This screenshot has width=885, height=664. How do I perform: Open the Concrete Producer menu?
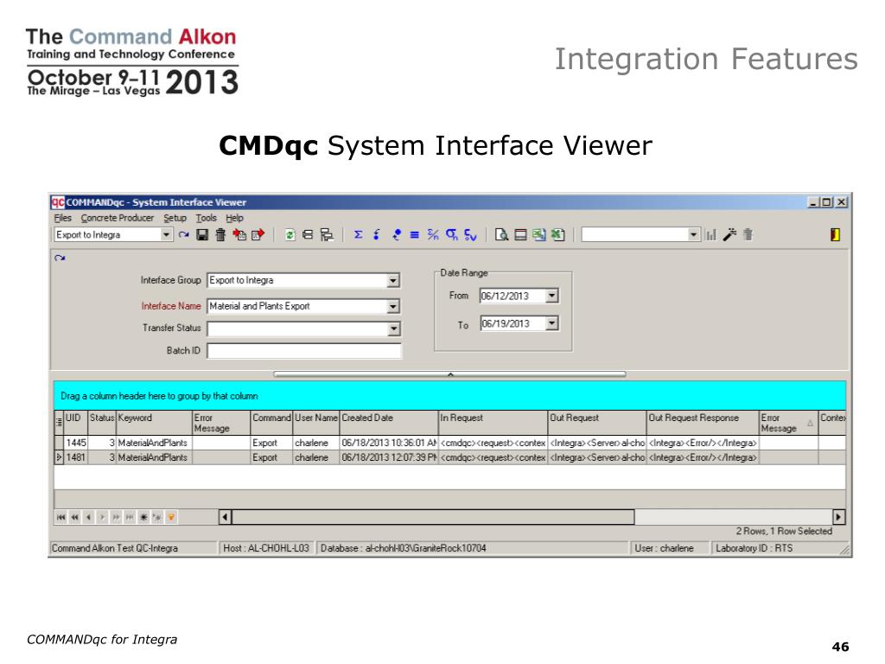click(118, 218)
